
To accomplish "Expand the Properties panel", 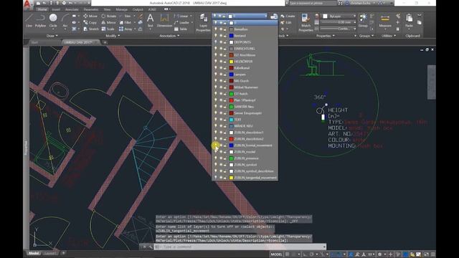I will (x=326, y=36).
